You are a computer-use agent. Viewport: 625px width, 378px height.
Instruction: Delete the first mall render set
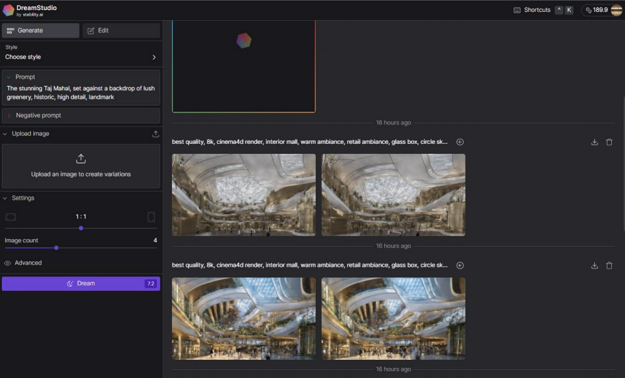pos(609,142)
